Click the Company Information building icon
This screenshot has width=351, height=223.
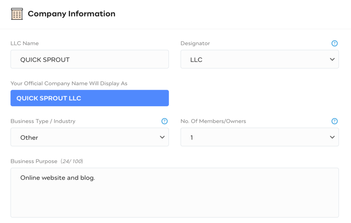[17, 14]
